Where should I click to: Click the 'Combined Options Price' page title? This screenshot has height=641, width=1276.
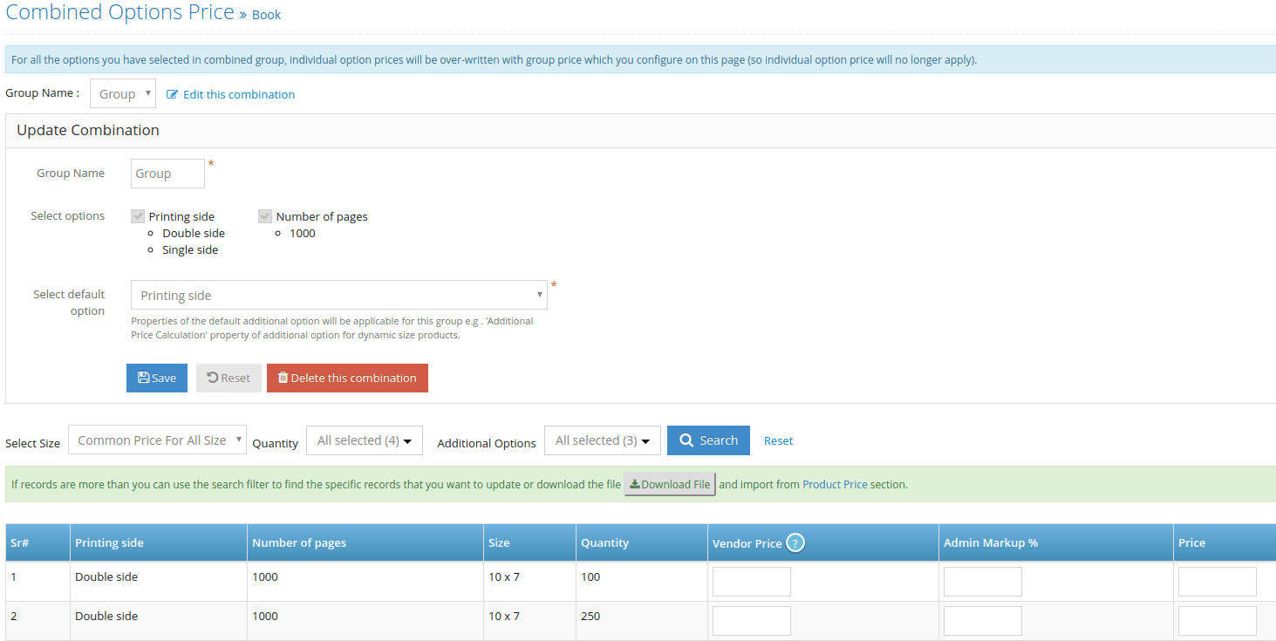coord(120,12)
